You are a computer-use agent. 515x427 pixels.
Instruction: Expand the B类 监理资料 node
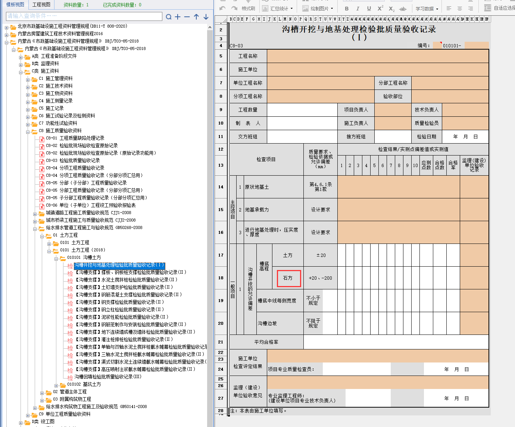21,64
